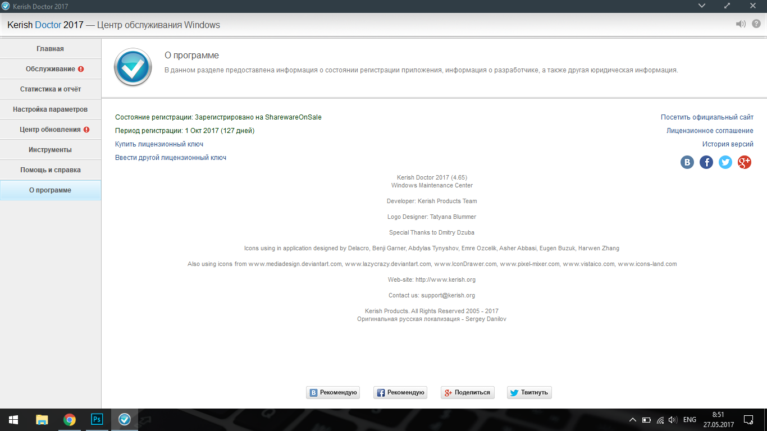The height and width of the screenshot is (431, 767).
Task: Open the Google+ social page icon
Action: click(x=745, y=162)
